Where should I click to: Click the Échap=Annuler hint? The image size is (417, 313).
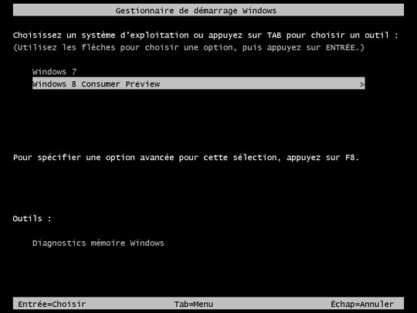point(362,304)
